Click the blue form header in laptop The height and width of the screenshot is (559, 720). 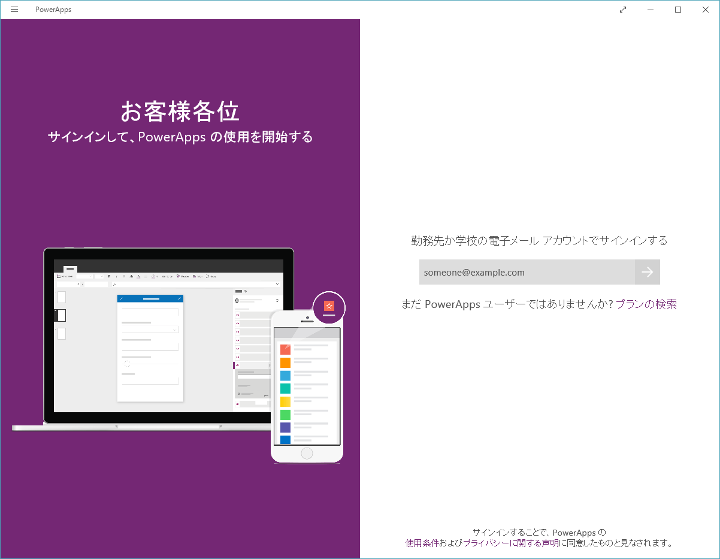pos(150,298)
